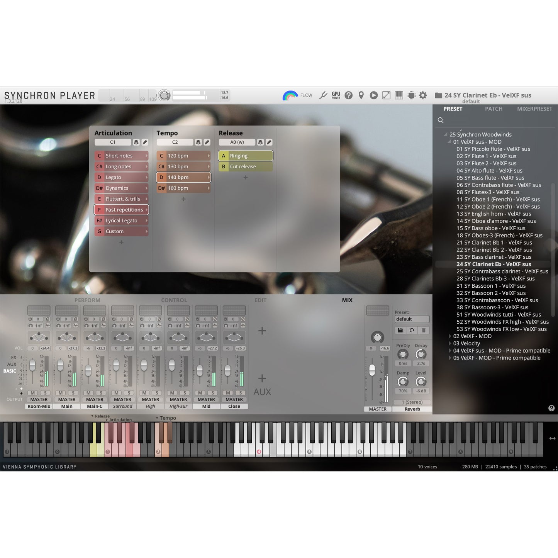The height and width of the screenshot is (558, 558).
Task: Select the Cut release option
Action: tap(246, 166)
